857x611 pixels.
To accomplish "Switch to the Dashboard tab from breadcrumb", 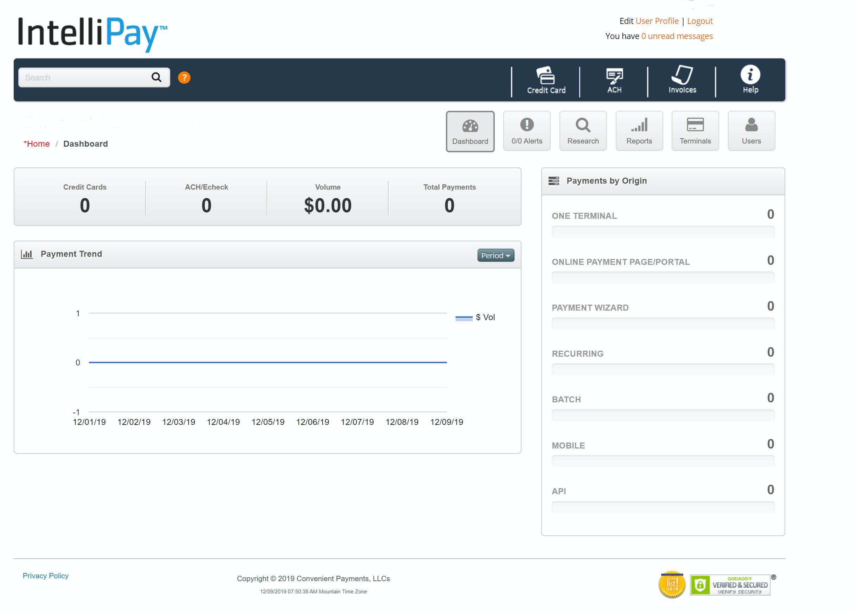I will (85, 144).
